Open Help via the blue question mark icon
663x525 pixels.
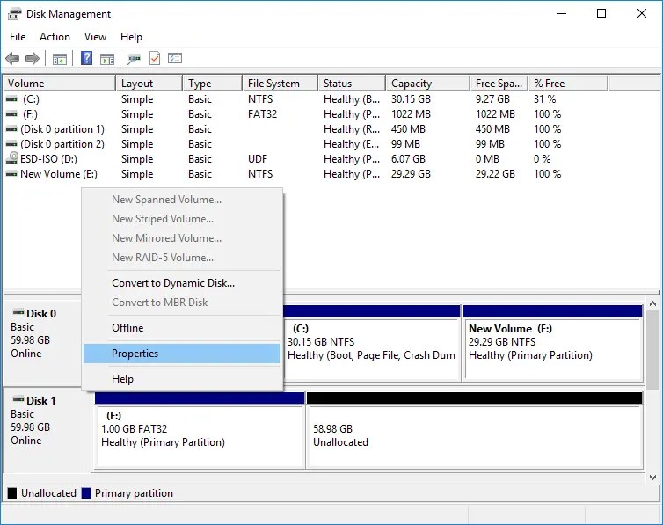click(86, 59)
